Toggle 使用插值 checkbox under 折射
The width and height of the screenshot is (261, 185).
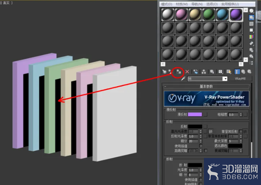[x=201, y=180]
